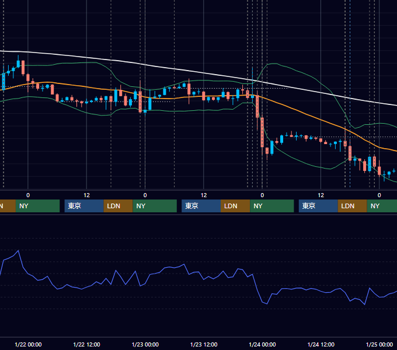Select LDN session block following third 東京
The height and width of the screenshot is (350, 397).
pos(353,206)
